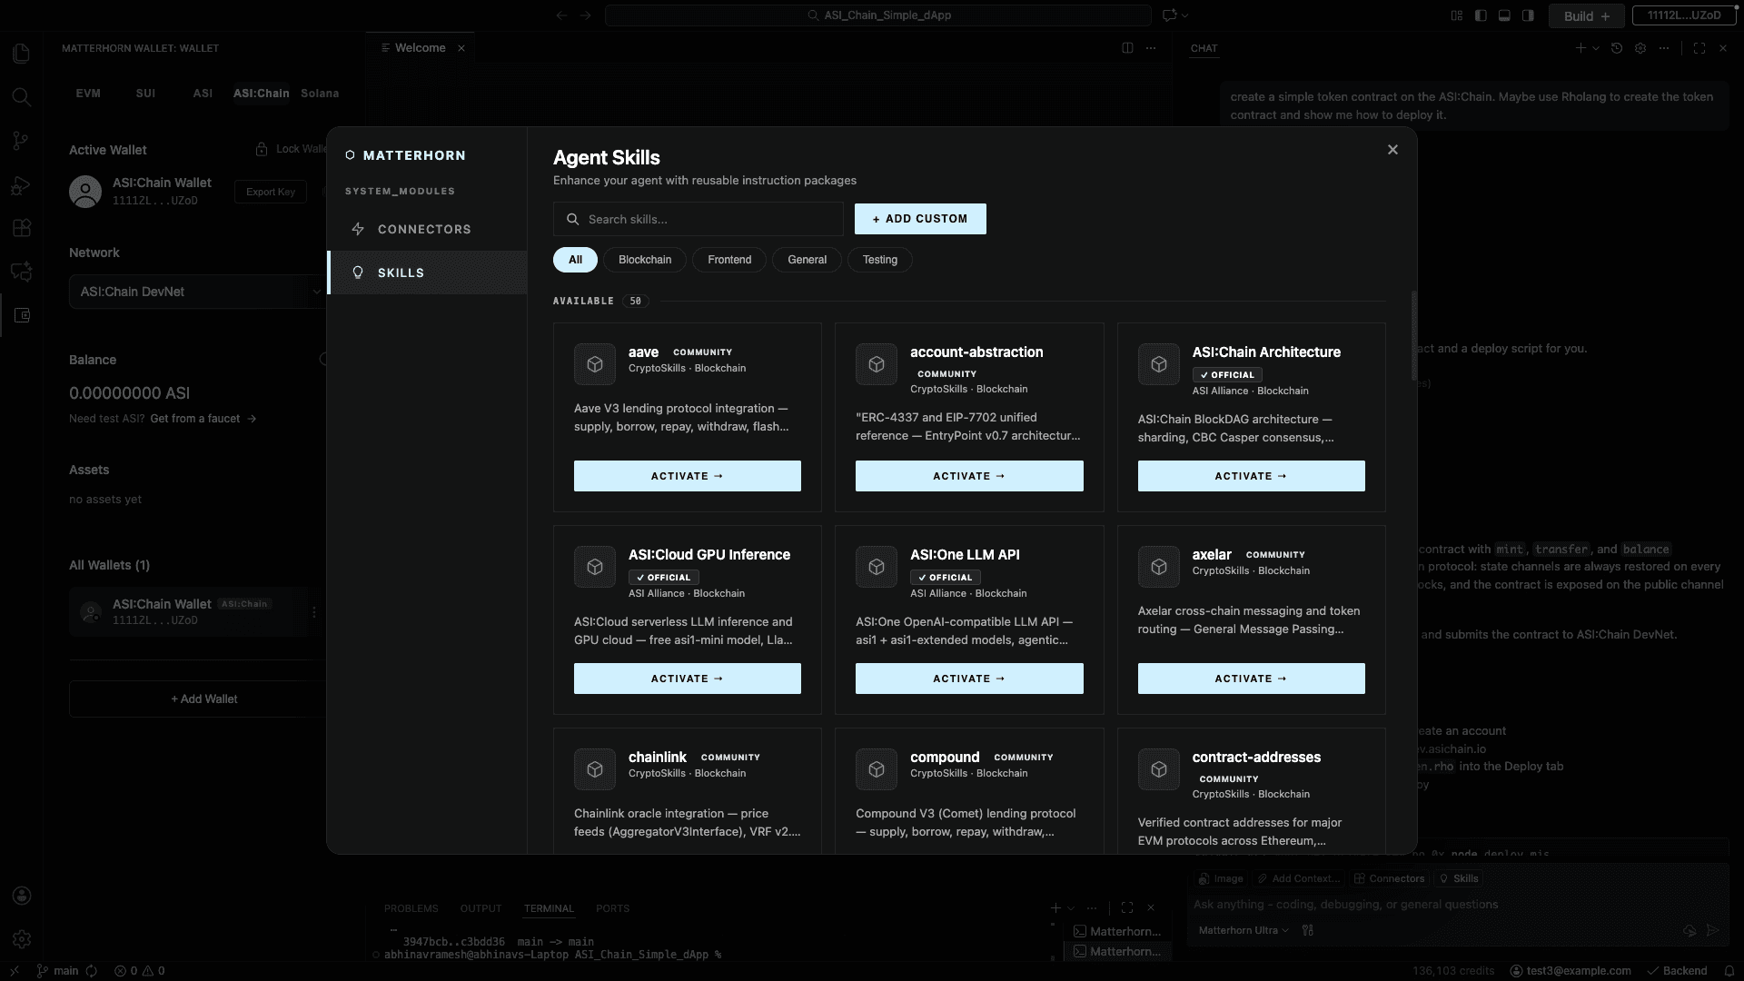Close the Agent Skills dialog
This screenshot has width=1744, height=981.
point(1392,150)
